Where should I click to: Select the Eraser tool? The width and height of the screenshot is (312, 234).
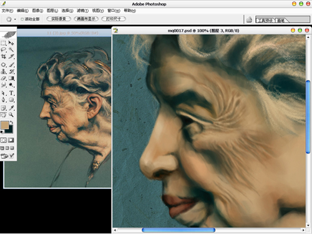coord(4,78)
